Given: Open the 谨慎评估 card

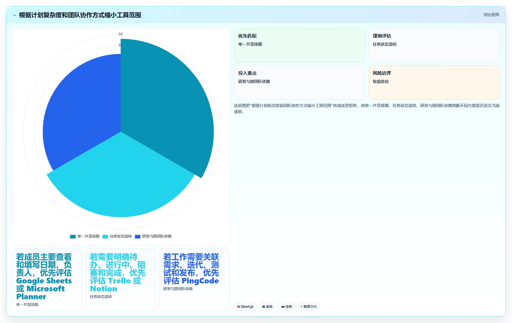Looking at the screenshot, I should click(x=434, y=45).
